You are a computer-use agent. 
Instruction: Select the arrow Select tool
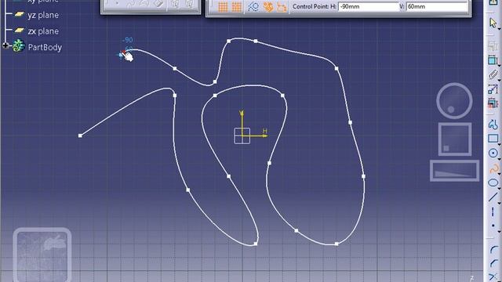(x=493, y=23)
